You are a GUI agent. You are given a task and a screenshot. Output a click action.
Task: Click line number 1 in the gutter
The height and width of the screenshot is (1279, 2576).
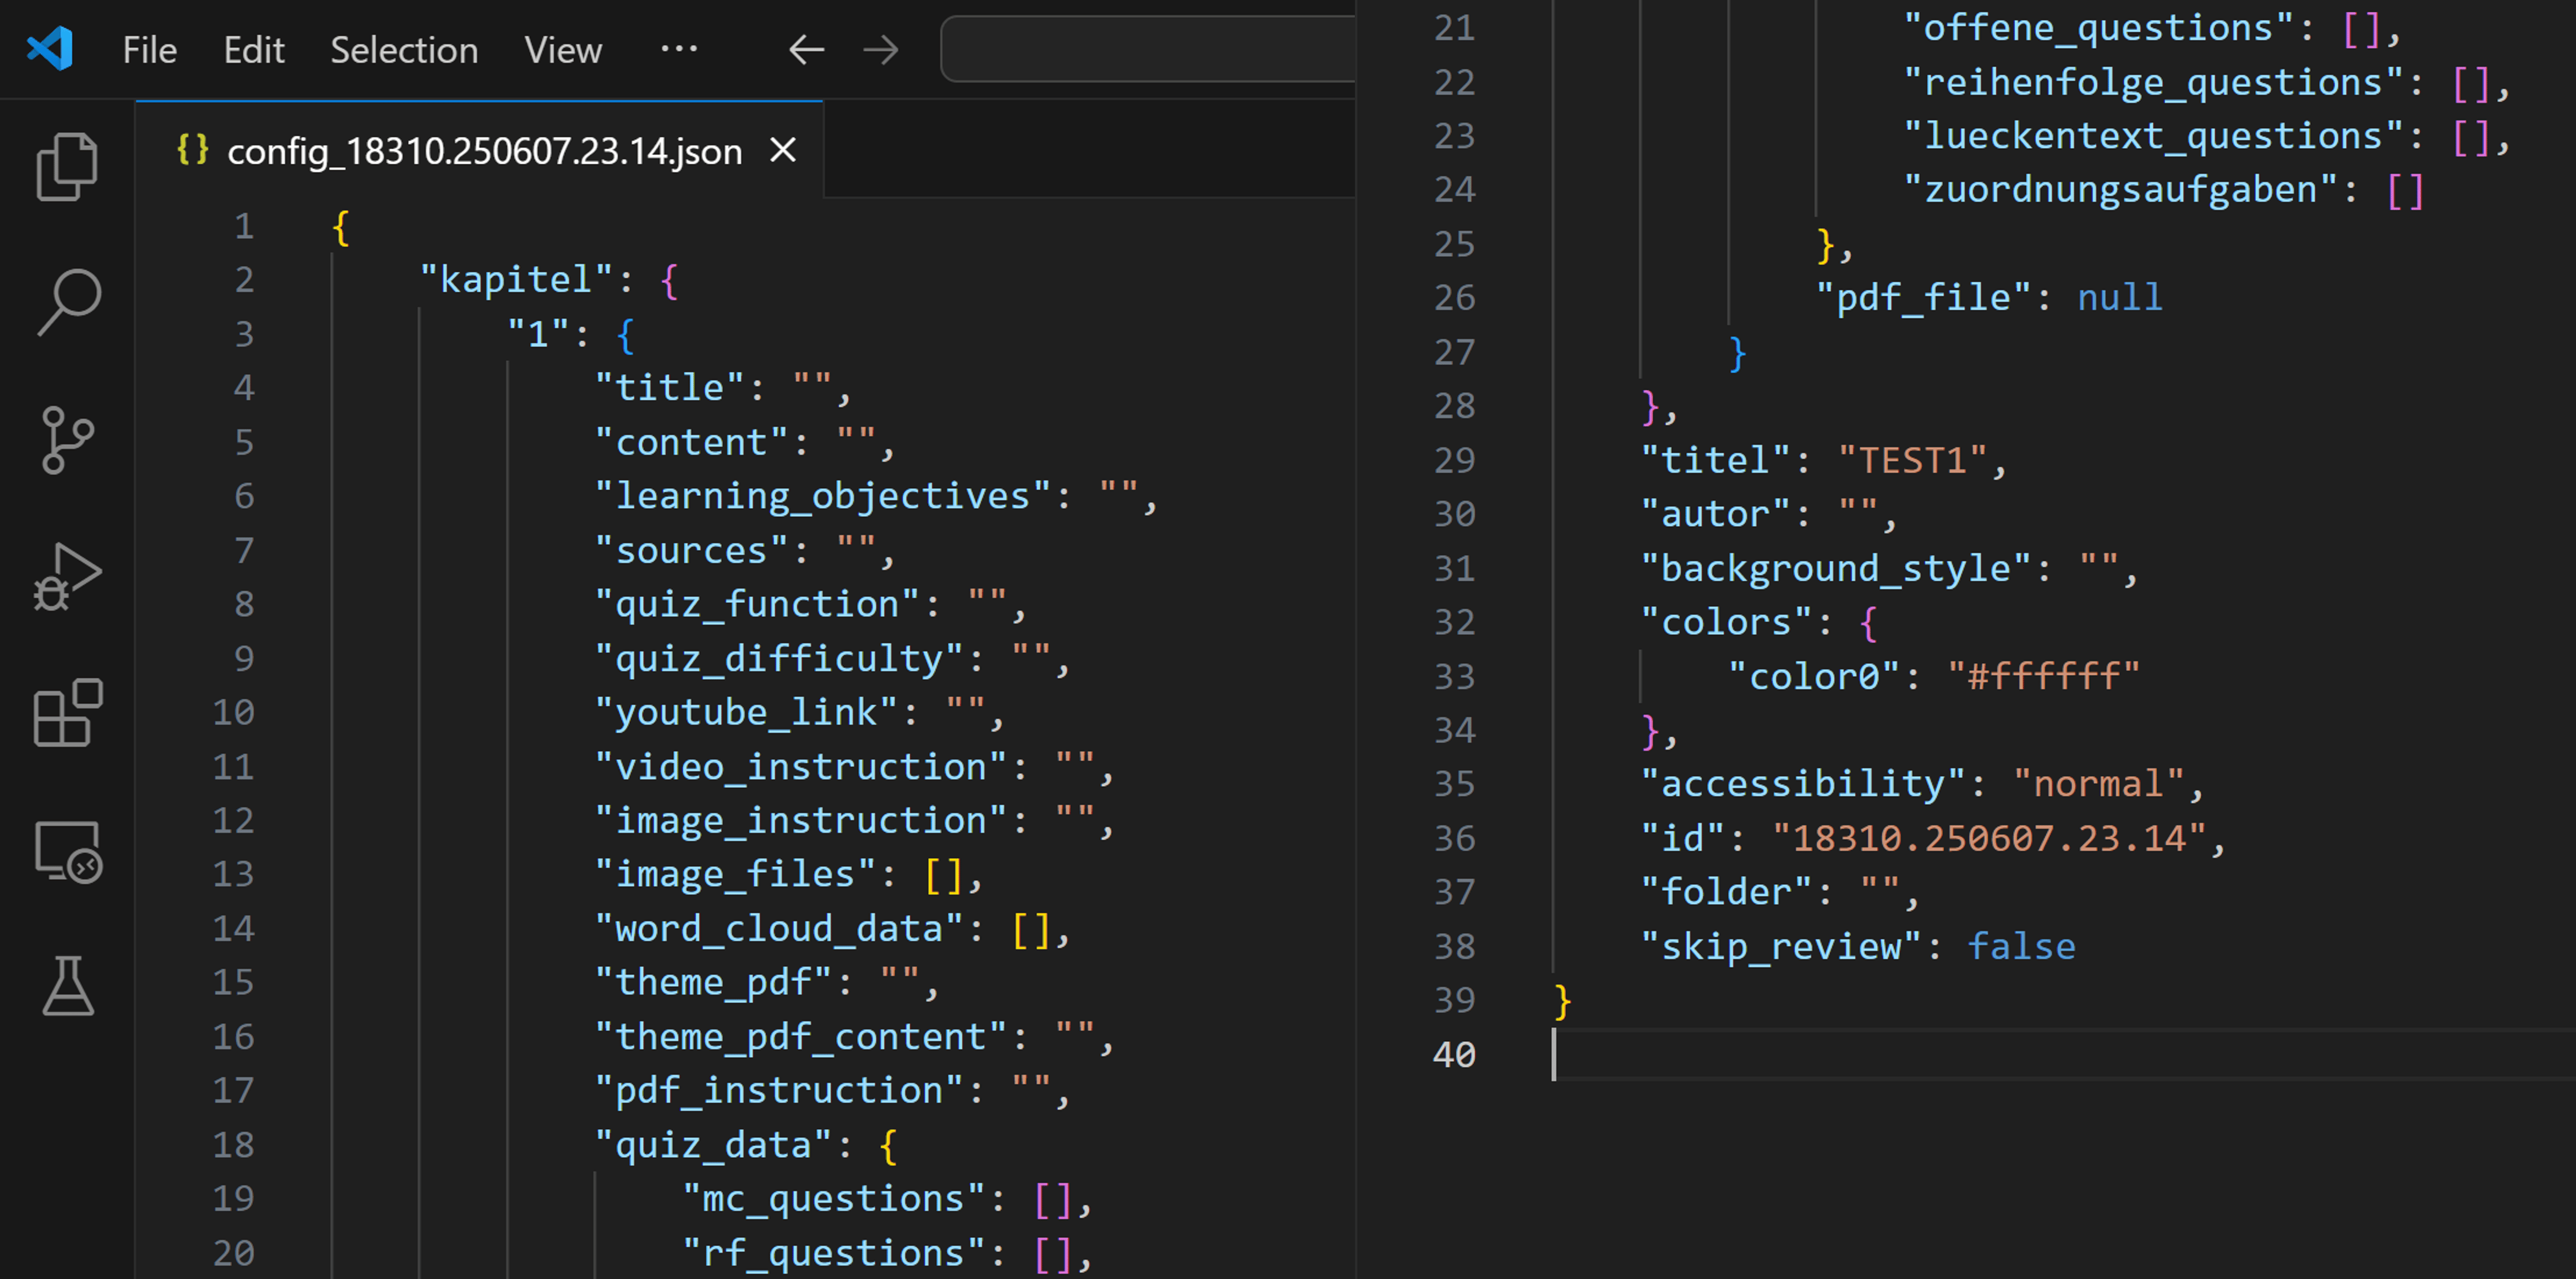[x=244, y=226]
